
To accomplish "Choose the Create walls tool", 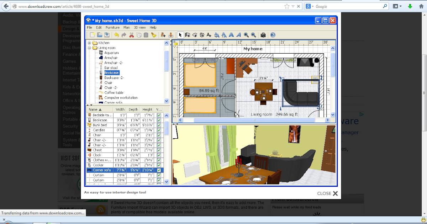I will coord(187,35).
